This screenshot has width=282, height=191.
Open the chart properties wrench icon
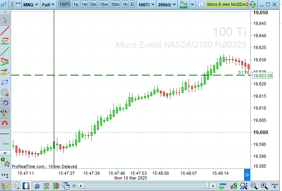coord(5,163)
